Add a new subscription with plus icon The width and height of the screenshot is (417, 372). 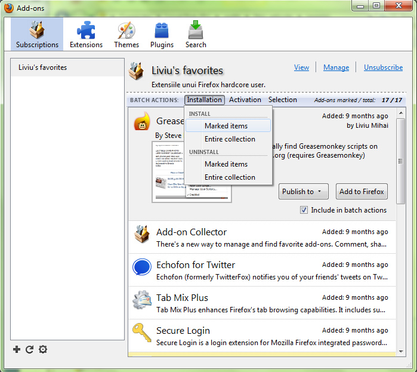pos(17,349)
